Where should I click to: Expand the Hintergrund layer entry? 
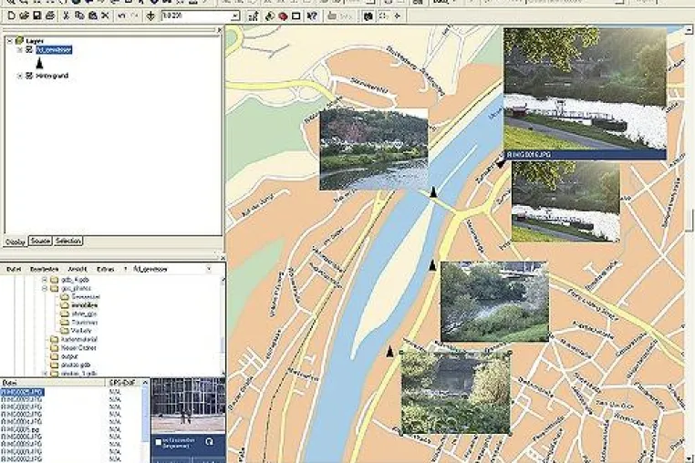coord(19,76)
